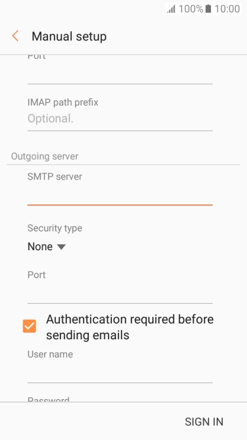Image resolution: width=247 pixels, height=440 pixels.
Task: Tap the battery icon in status bar
Action: click(208, 9)
